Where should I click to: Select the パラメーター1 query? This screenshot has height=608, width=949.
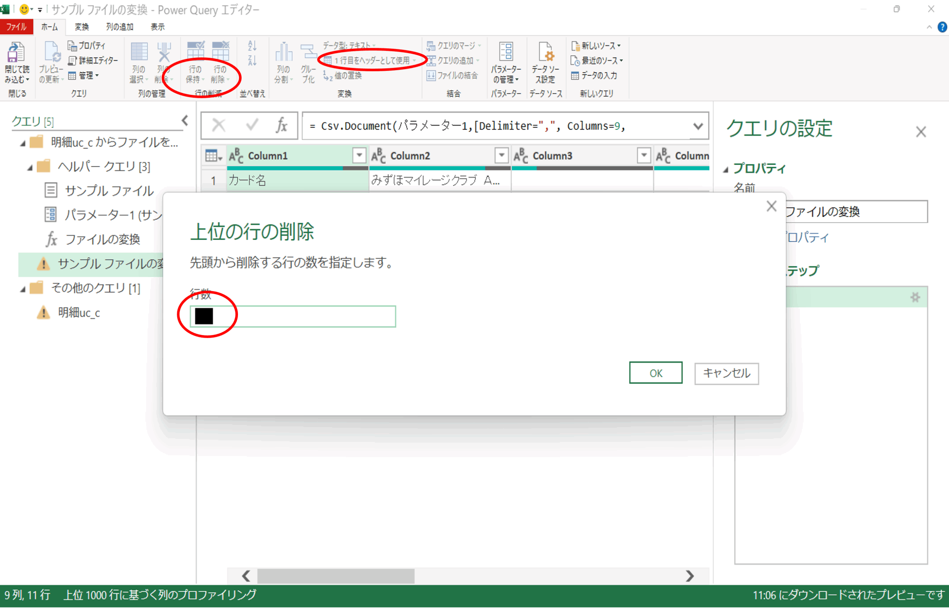(x=103, y=215)
